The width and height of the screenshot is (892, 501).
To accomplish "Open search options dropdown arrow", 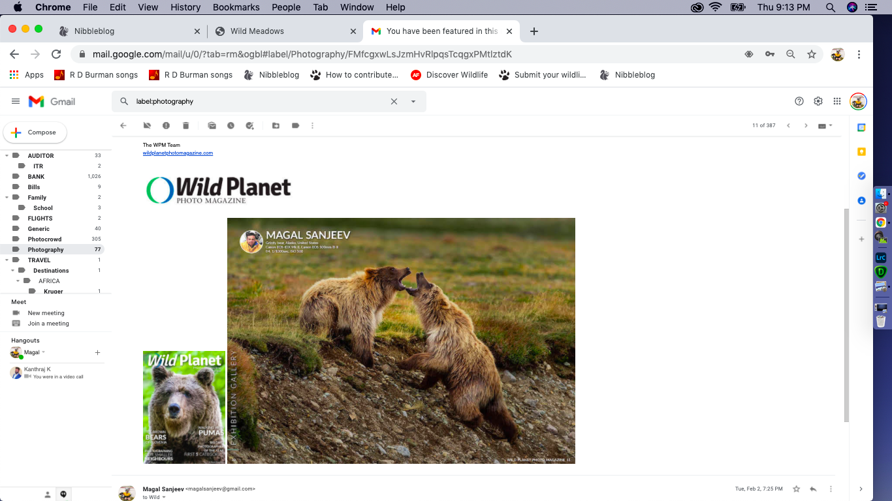I will 413,102.
